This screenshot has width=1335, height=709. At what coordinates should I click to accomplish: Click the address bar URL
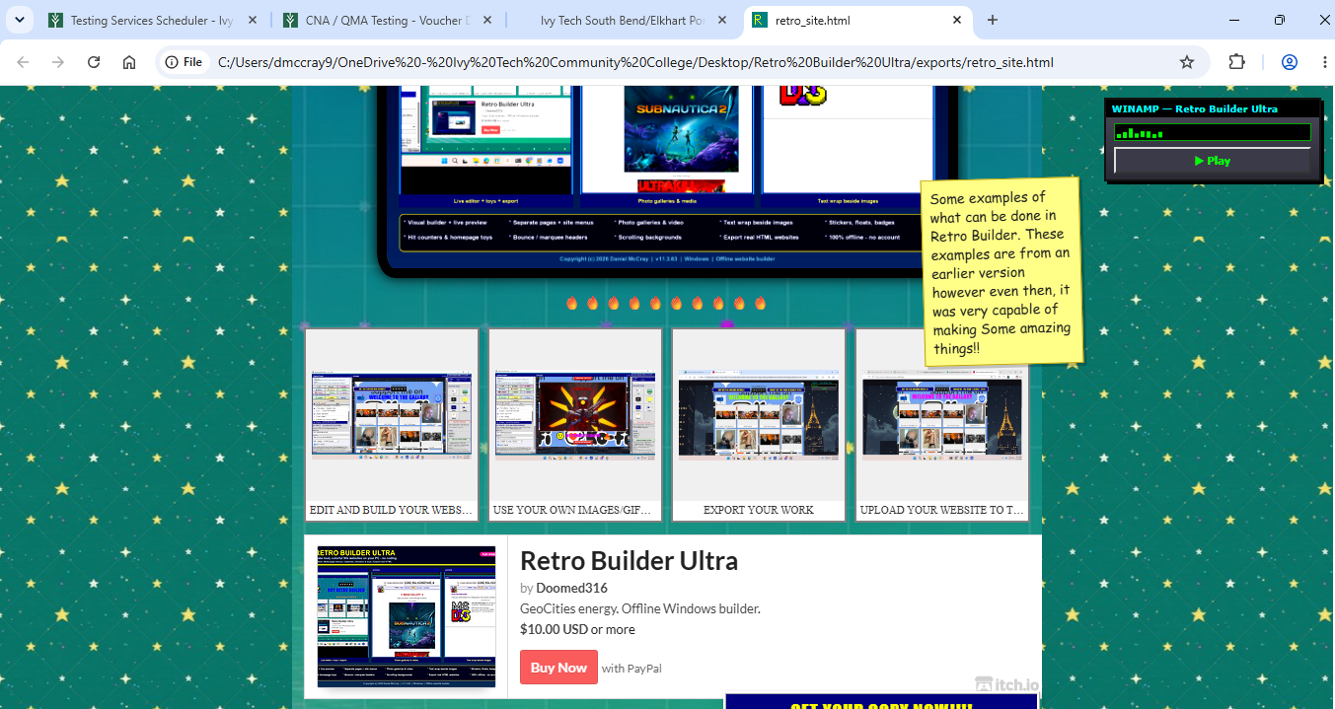coord(635,62)
